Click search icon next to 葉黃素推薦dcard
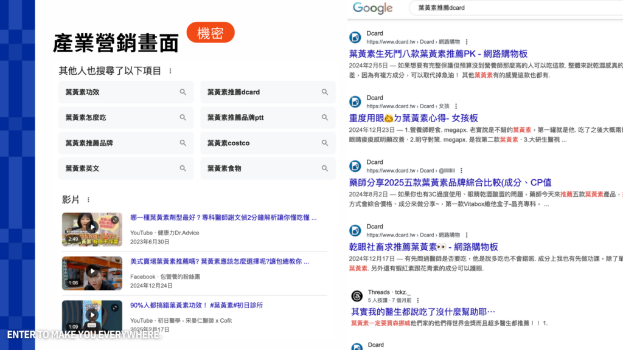The image size is (623, 350). pyautogui.click(x=325, y=92)
